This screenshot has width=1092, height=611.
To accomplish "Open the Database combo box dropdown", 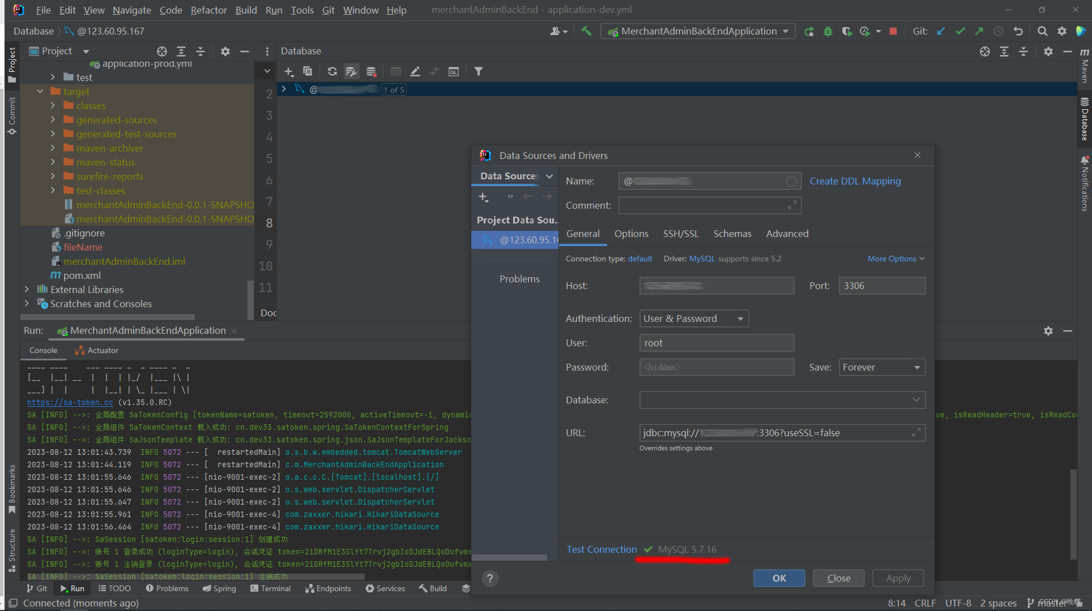I will pyautogui.click(x=916, y=400).
